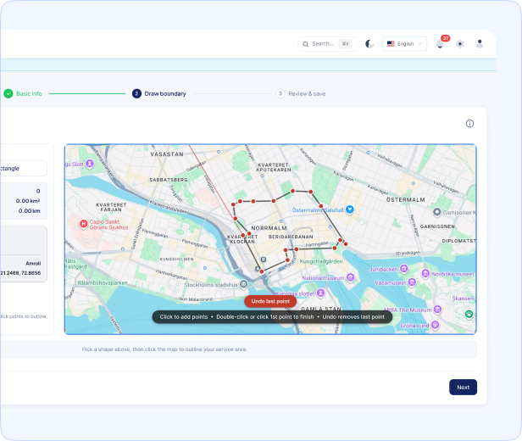Click the Kungliga slottet map pin
The height and width of the screenshot is (441, 522).
pos(320,293)
